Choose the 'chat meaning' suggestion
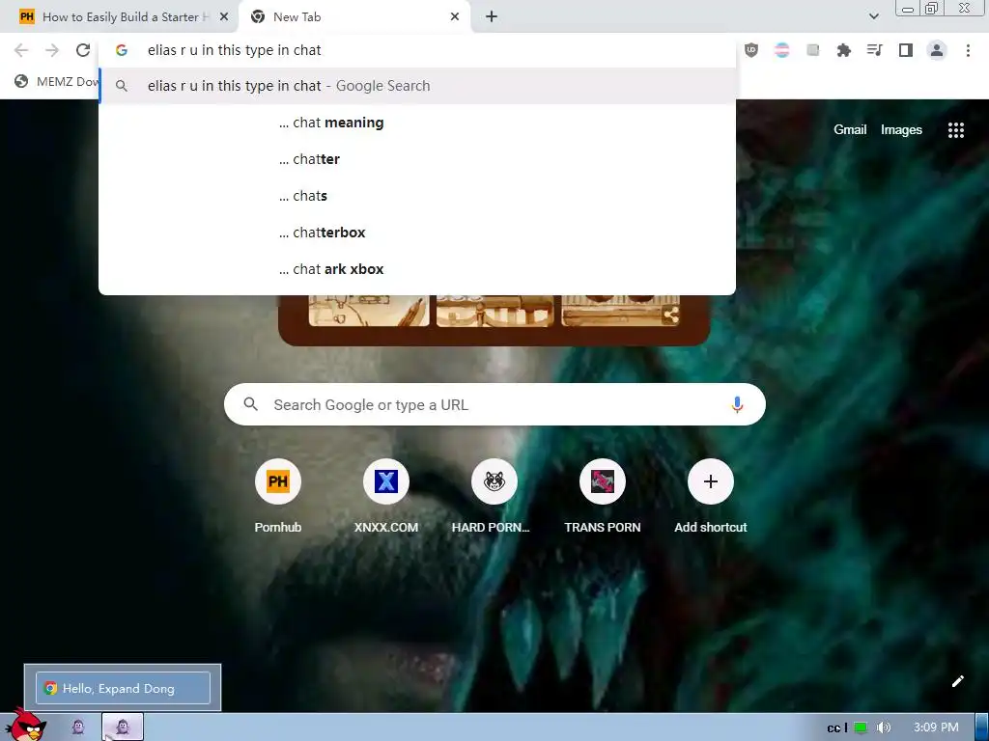Viewport: 989px width, 741px height. 417,123
